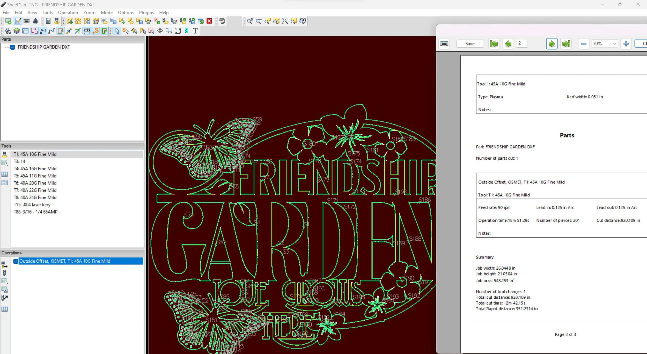Click the red X delete icon

(x=209, y=21)
